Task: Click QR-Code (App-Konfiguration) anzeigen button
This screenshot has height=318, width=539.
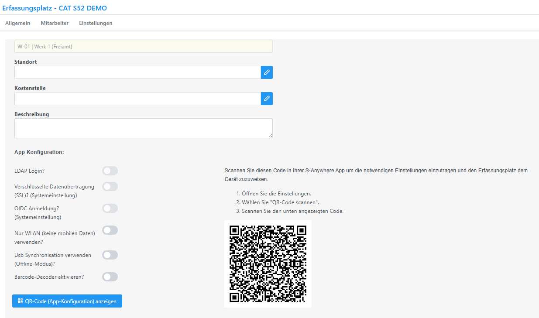Action: coord(67,301)
